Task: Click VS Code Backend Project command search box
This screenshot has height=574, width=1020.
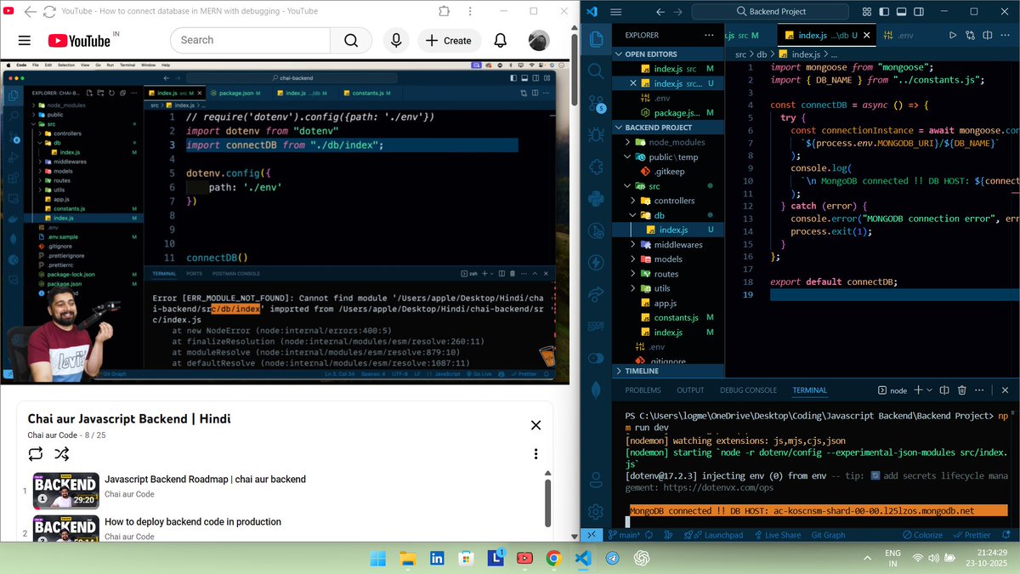Action: click(x=770, y=12)
